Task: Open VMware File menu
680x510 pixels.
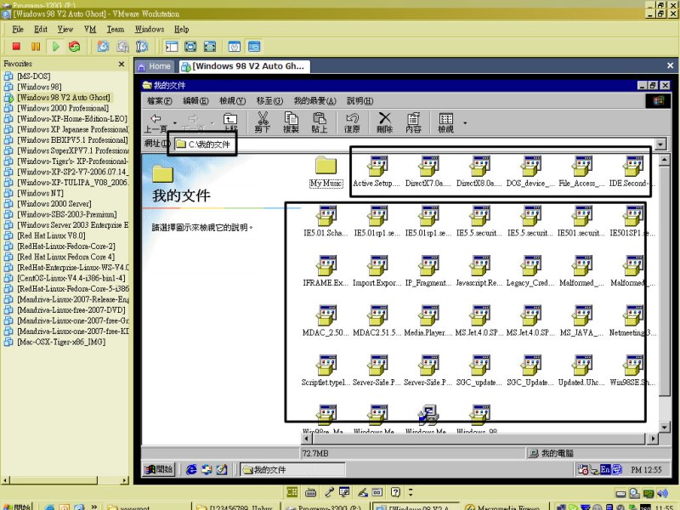Action: pos(18,30)
